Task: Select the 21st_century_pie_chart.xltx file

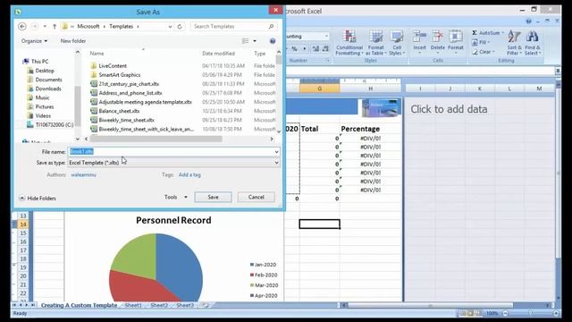Action: pos(129,84)
